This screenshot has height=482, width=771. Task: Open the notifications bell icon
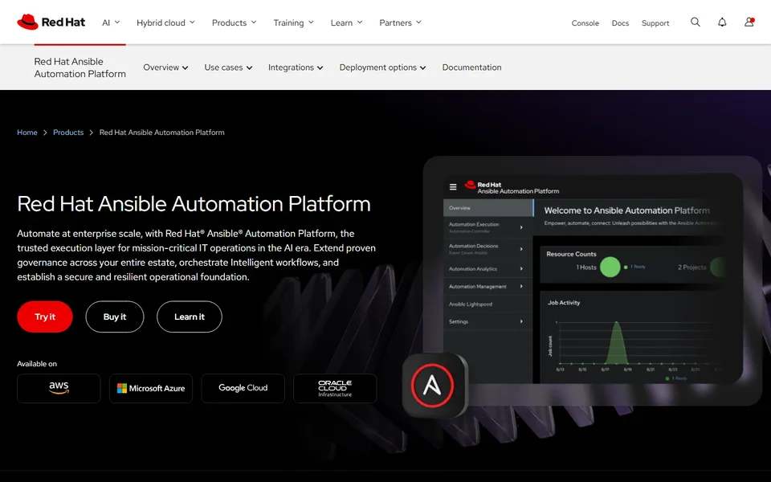point(722,22)
